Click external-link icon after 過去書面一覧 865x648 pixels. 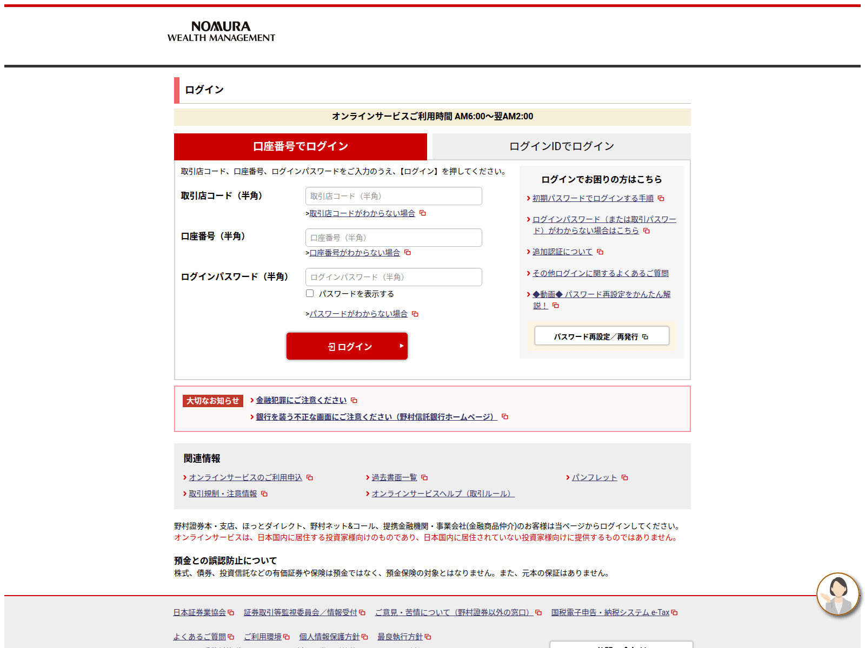[x=424, y=478]
